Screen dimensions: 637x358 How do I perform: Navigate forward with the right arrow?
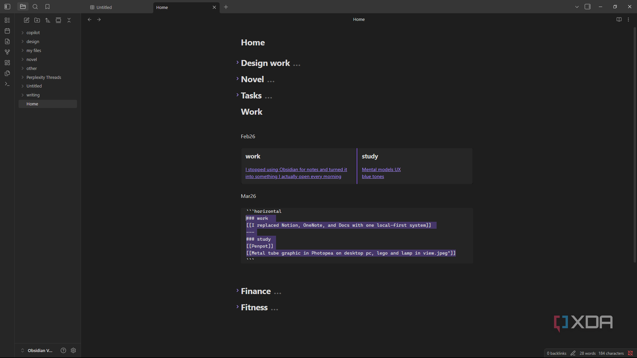pyautogui.click(x=99, y=19)
